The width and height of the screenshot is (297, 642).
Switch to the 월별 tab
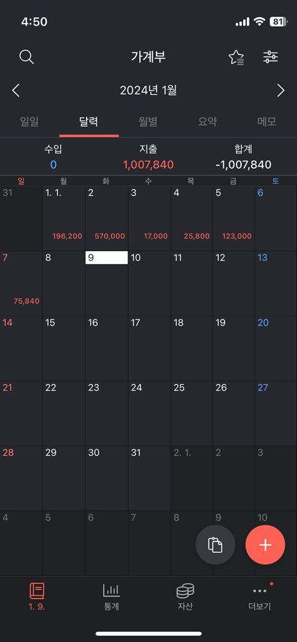point(148,122)
